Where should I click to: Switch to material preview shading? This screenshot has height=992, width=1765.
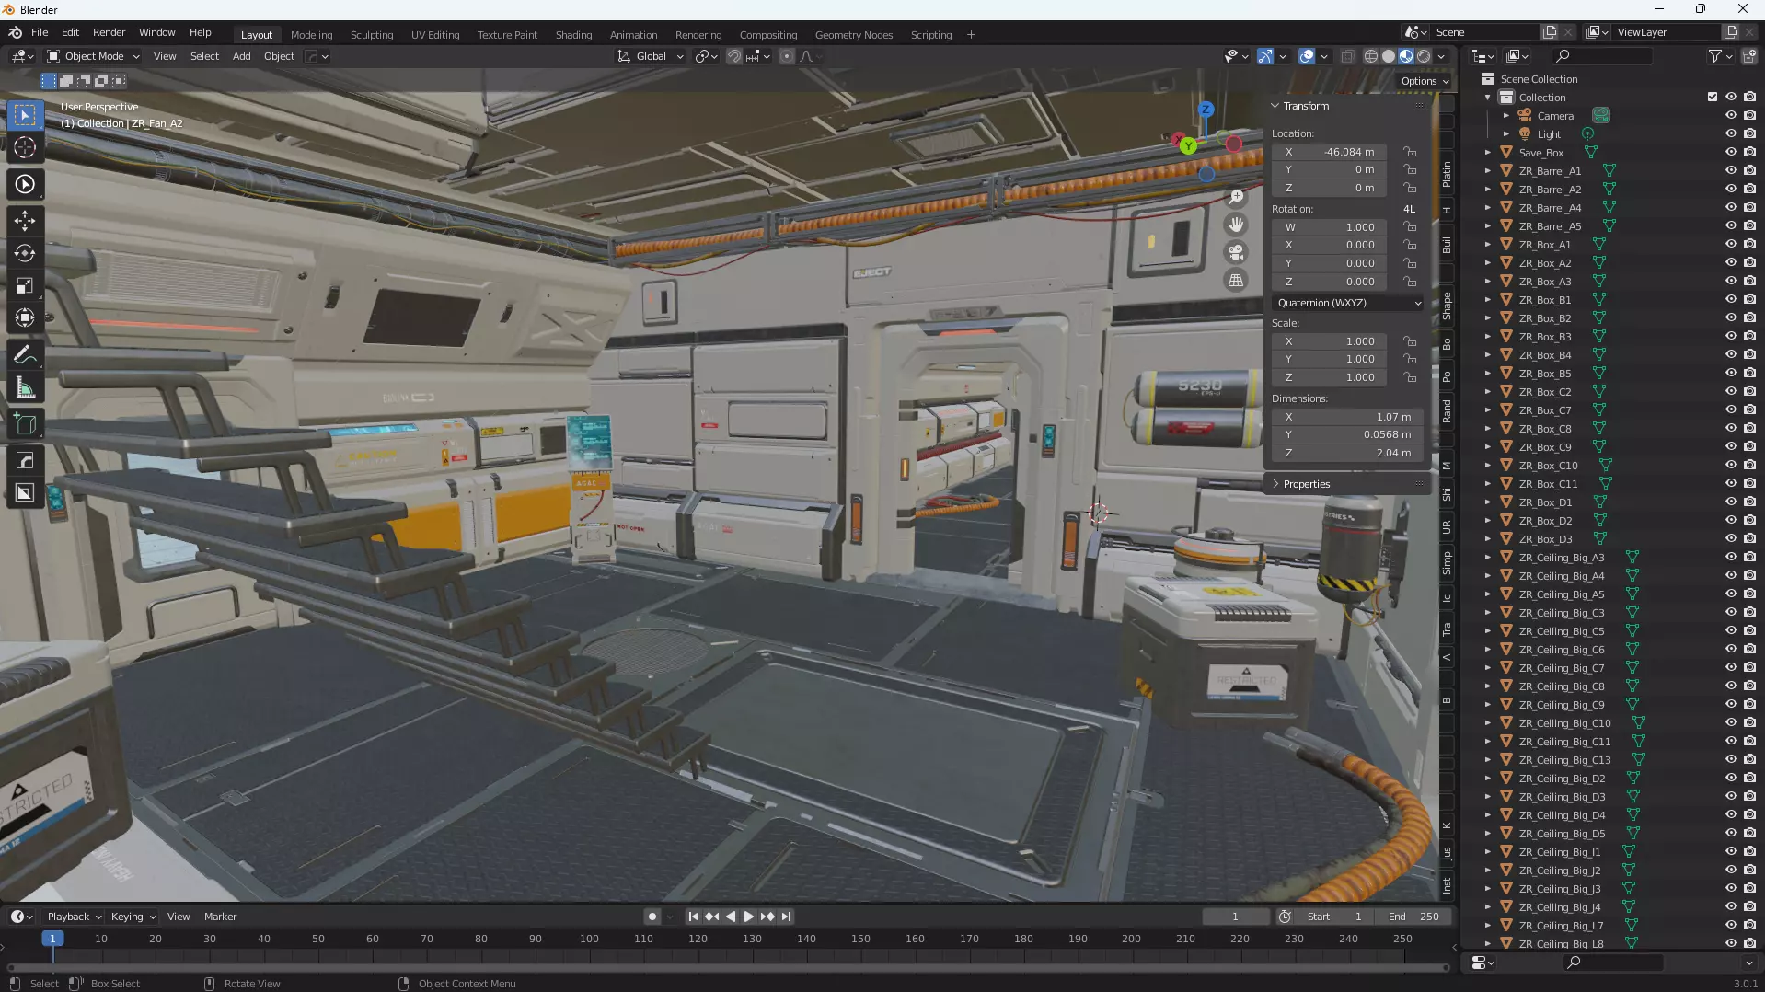click(1406, 56)
